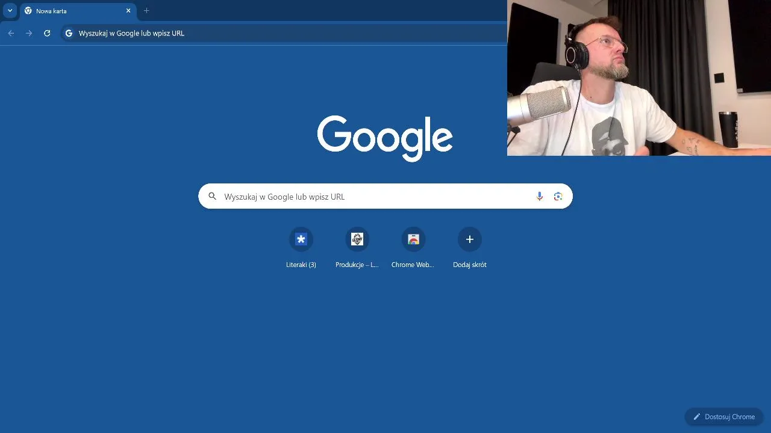Close the Nowa karta tab
This screenshot has width=771, height=433.
(128, 11)
